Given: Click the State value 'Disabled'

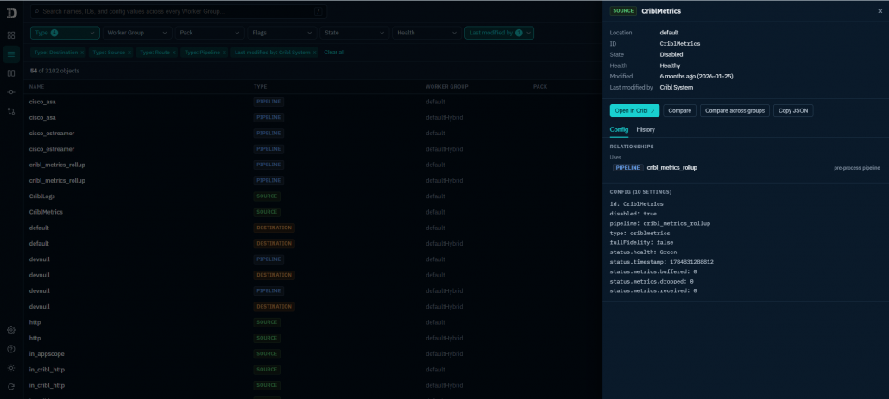Looking at the screenshot, I should pyautogui.click(x=671, y=55).
